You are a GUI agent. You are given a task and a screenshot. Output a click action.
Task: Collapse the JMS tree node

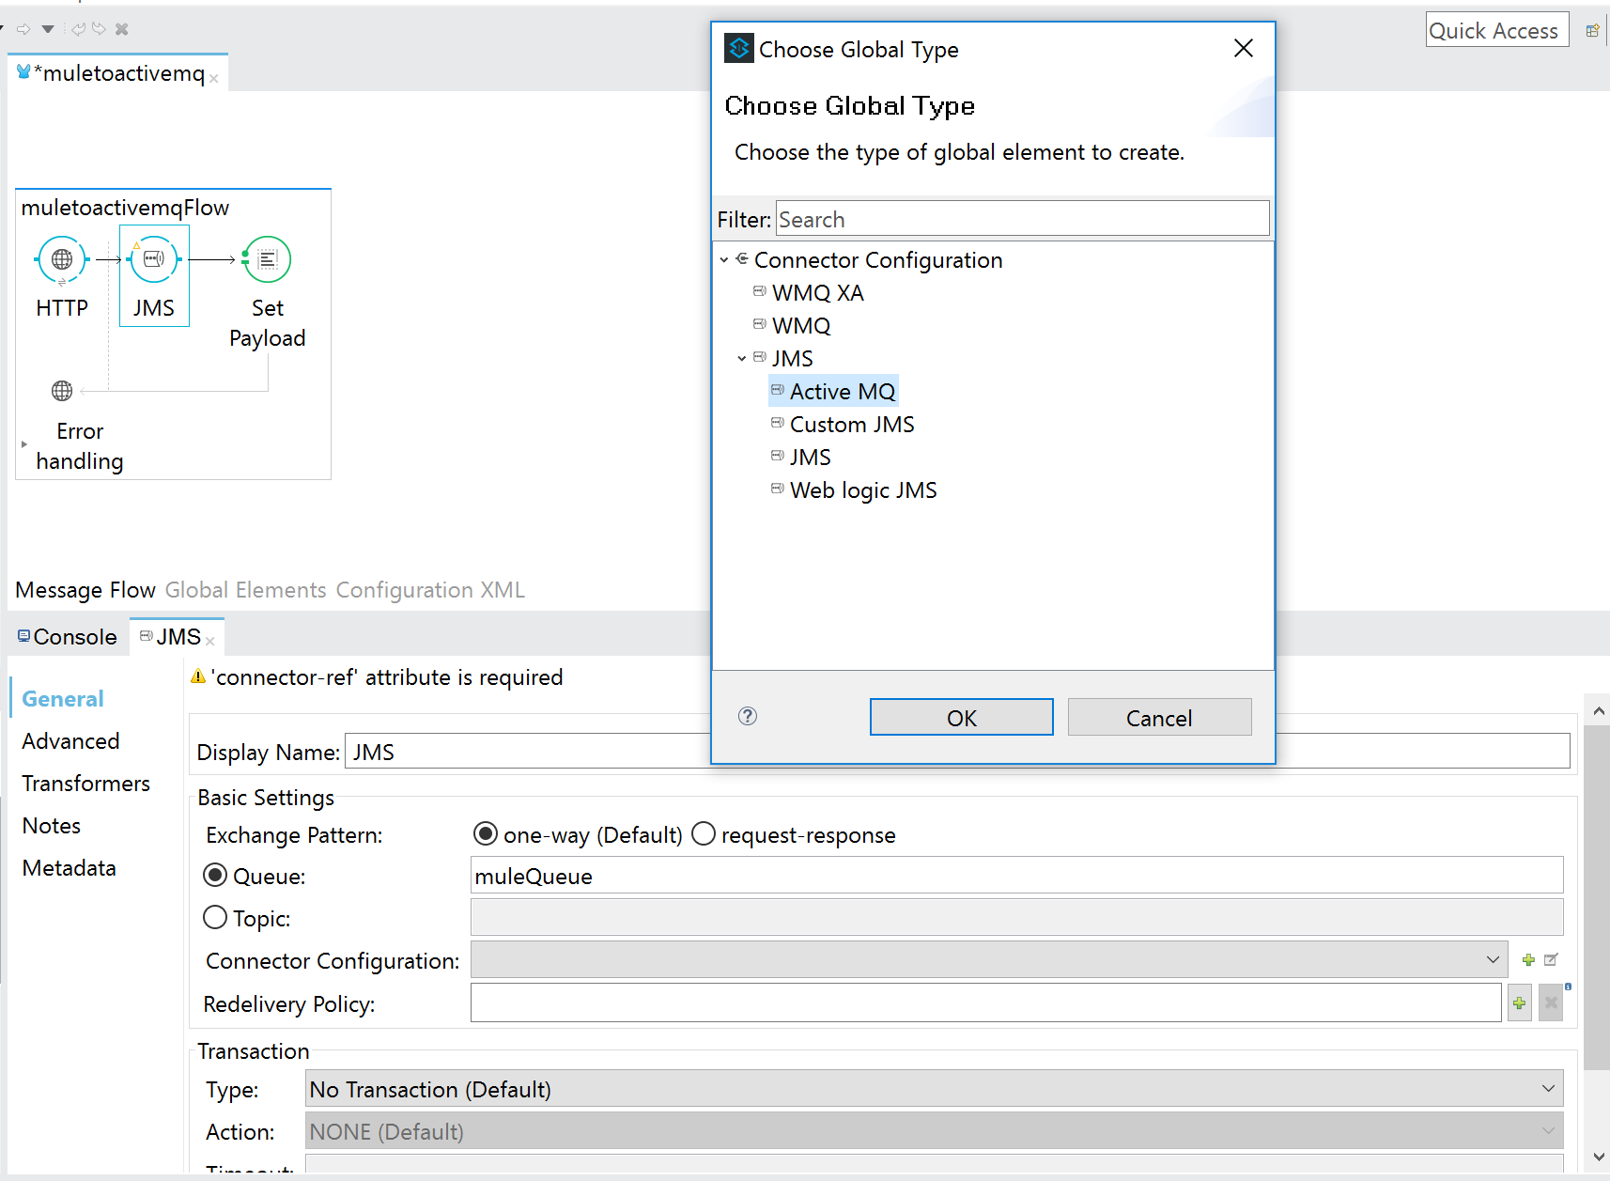[742, 359]
